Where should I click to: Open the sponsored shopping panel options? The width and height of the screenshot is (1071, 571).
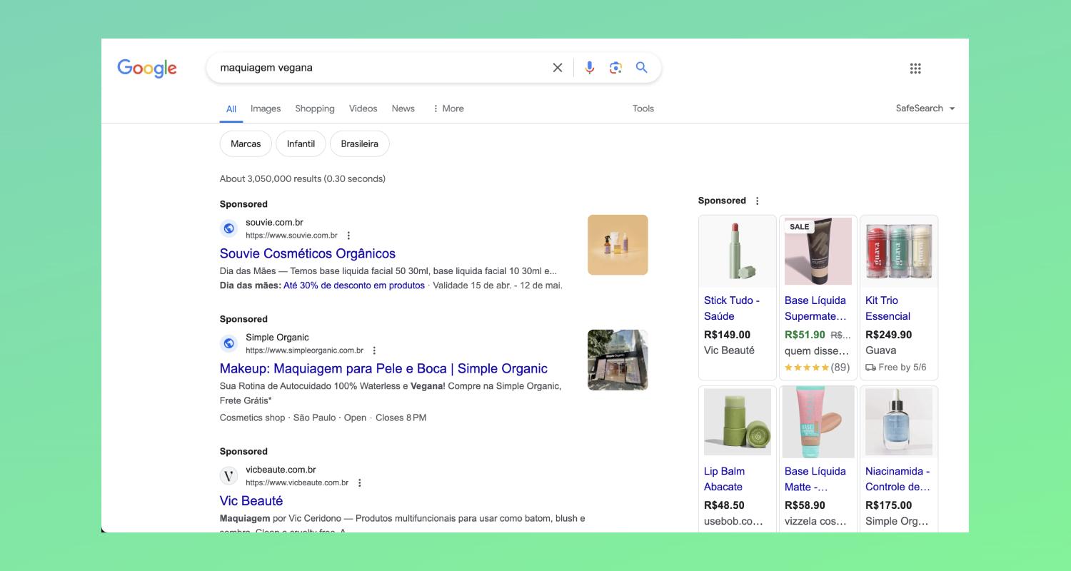[x=758, y=201]
